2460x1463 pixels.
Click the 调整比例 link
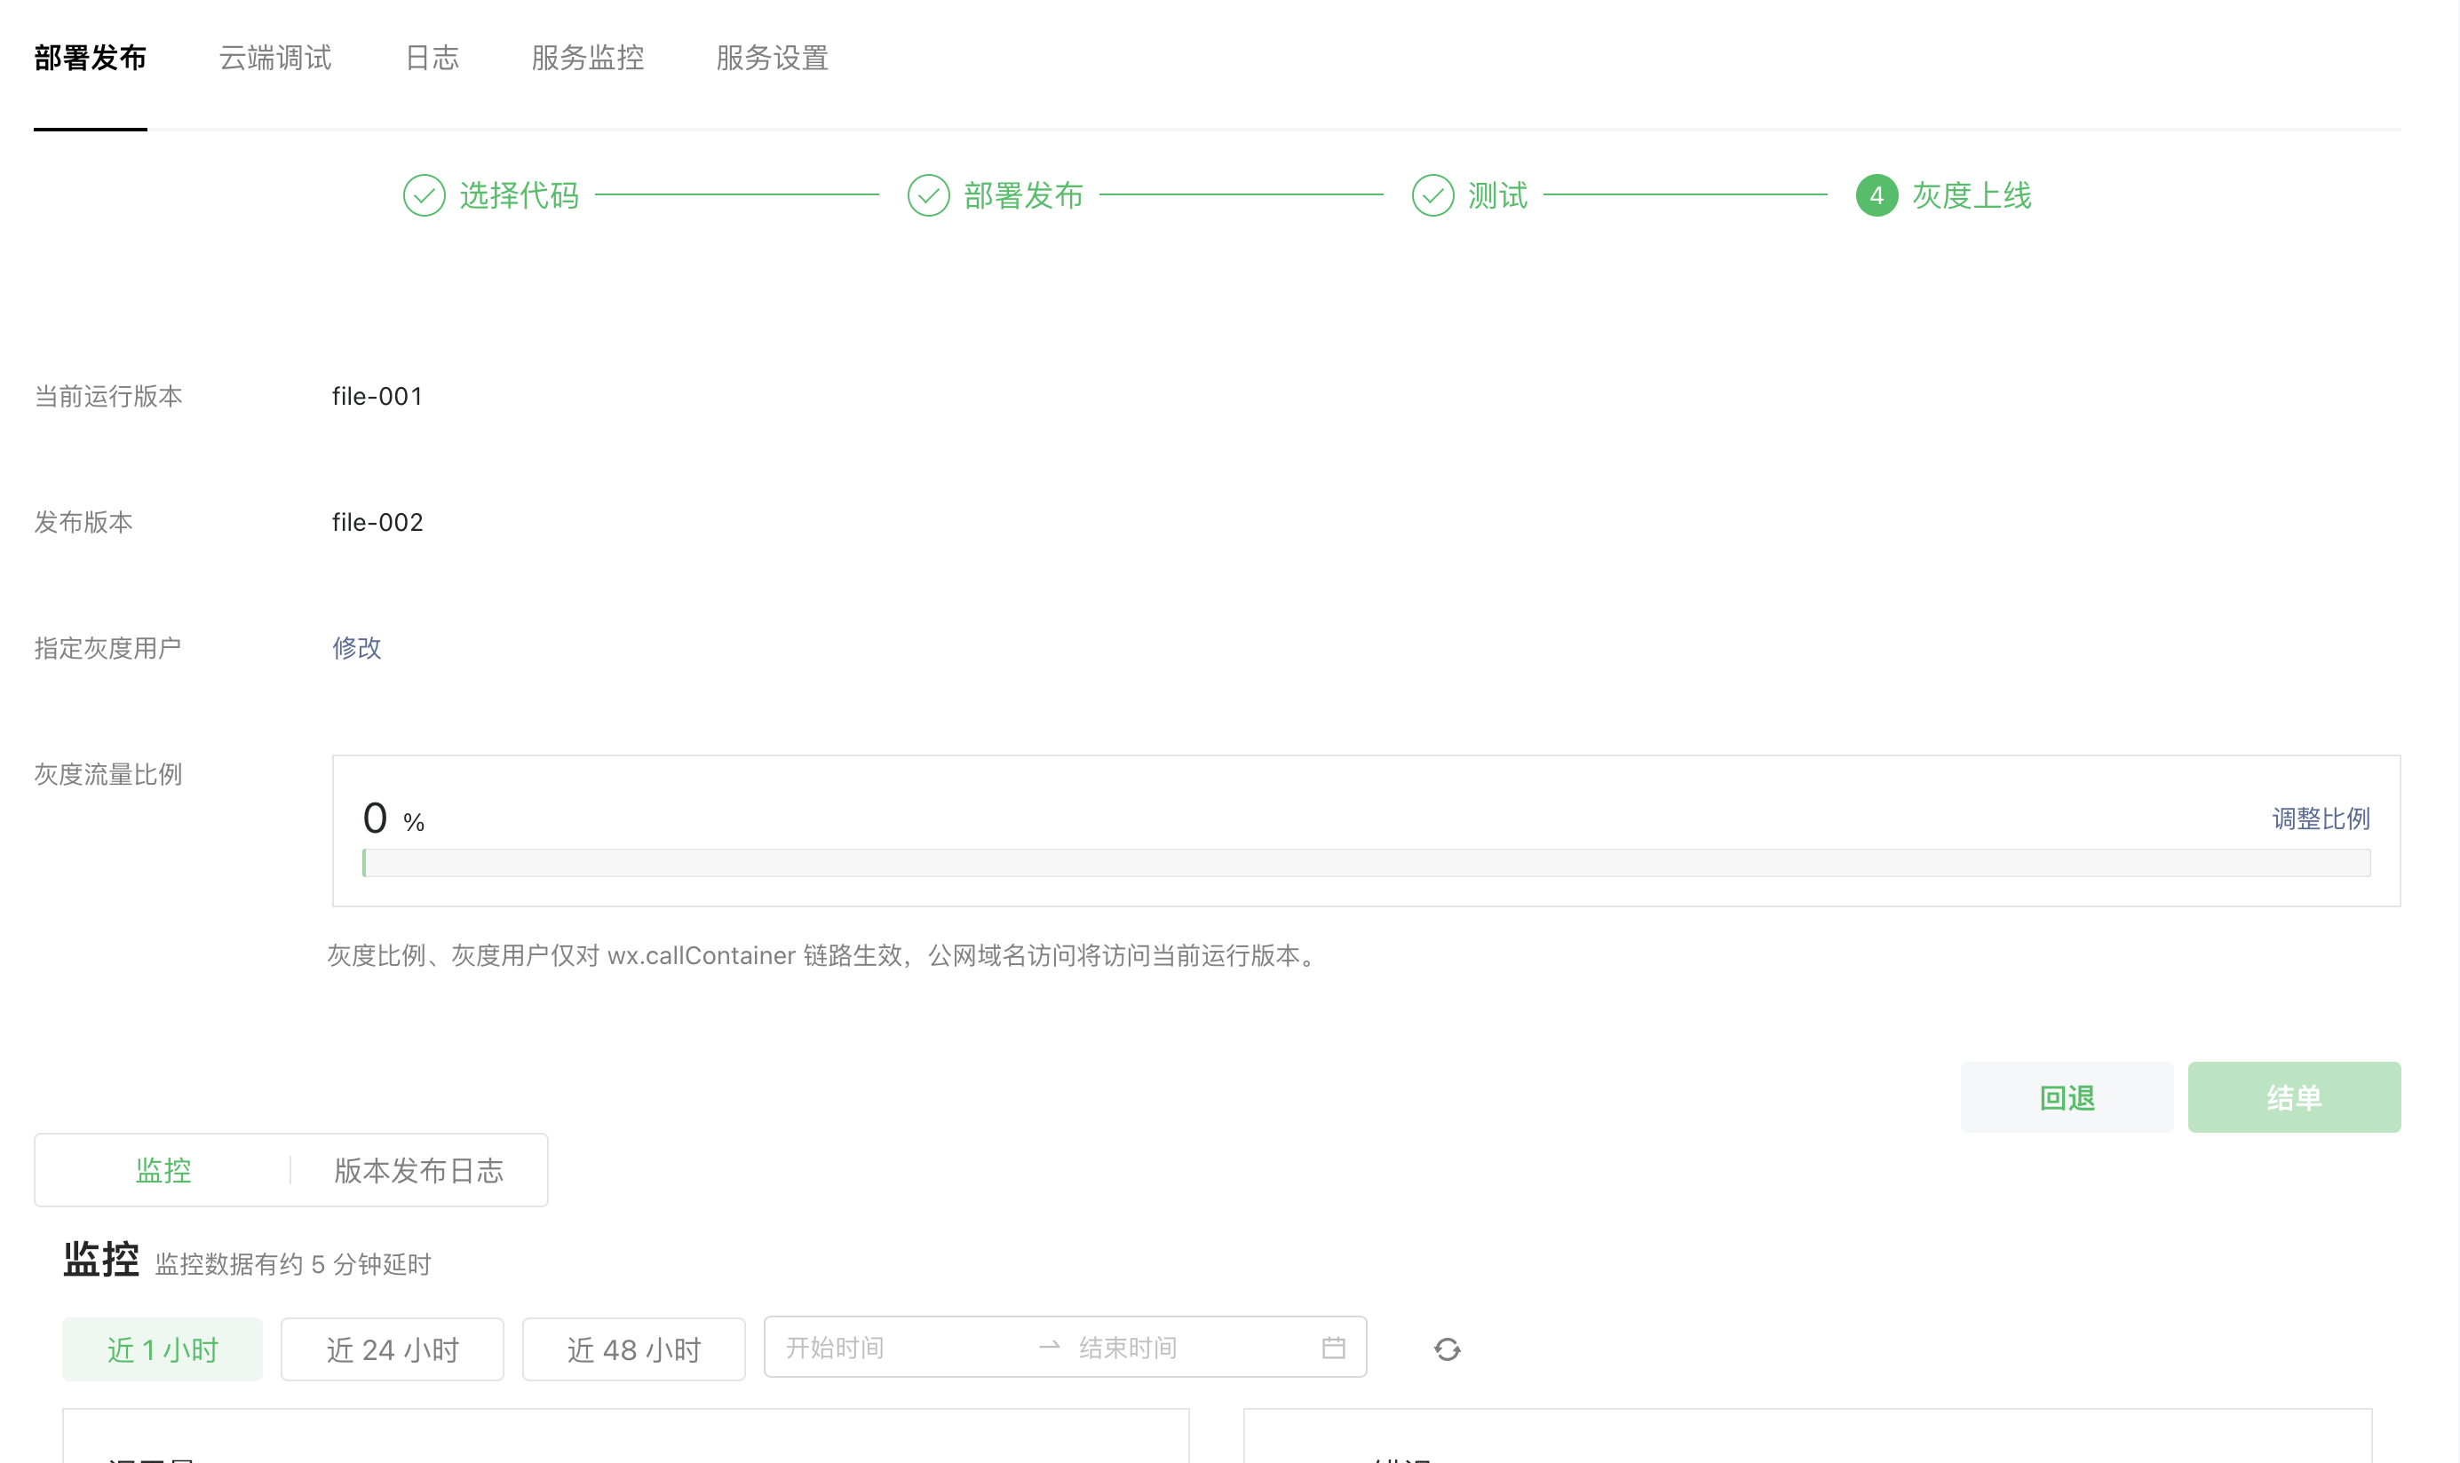[x=2320, y=818]
